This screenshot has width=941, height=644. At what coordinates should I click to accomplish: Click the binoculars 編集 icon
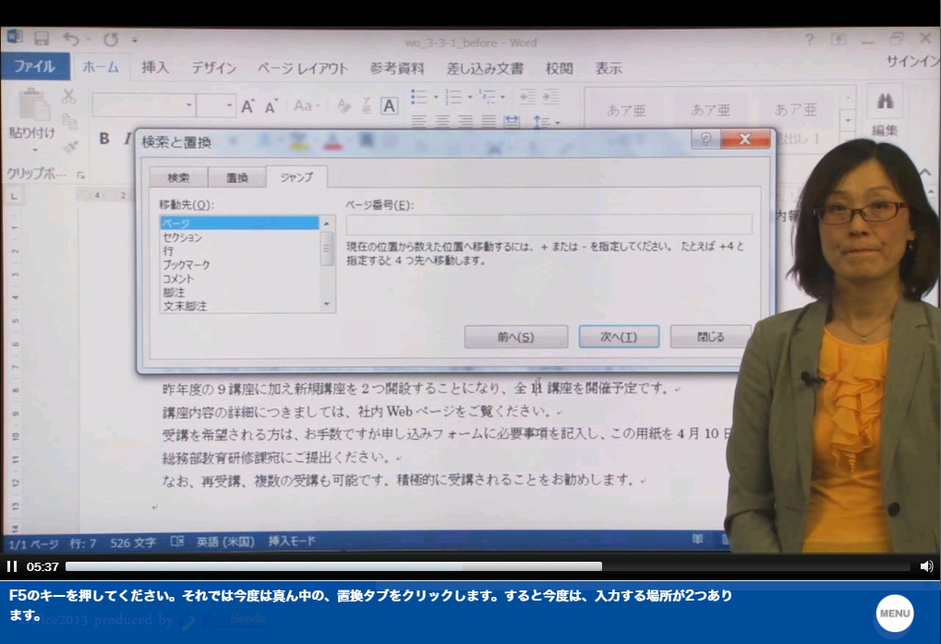886,101
